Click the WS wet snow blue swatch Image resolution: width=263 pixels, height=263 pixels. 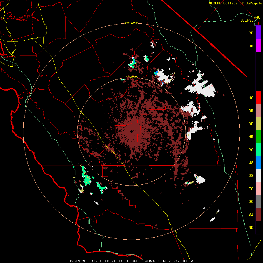click(x=258, y=162)
